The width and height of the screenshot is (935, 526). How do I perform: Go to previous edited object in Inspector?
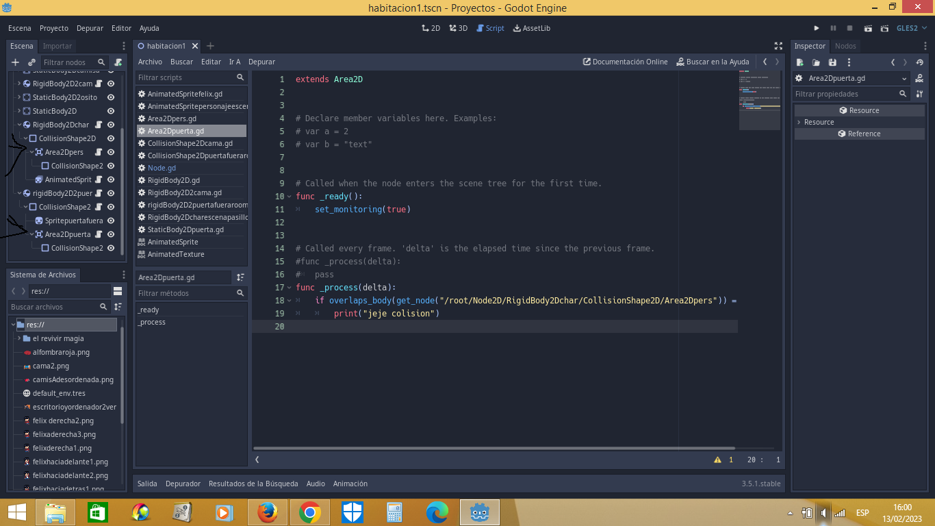pos(893,62)
